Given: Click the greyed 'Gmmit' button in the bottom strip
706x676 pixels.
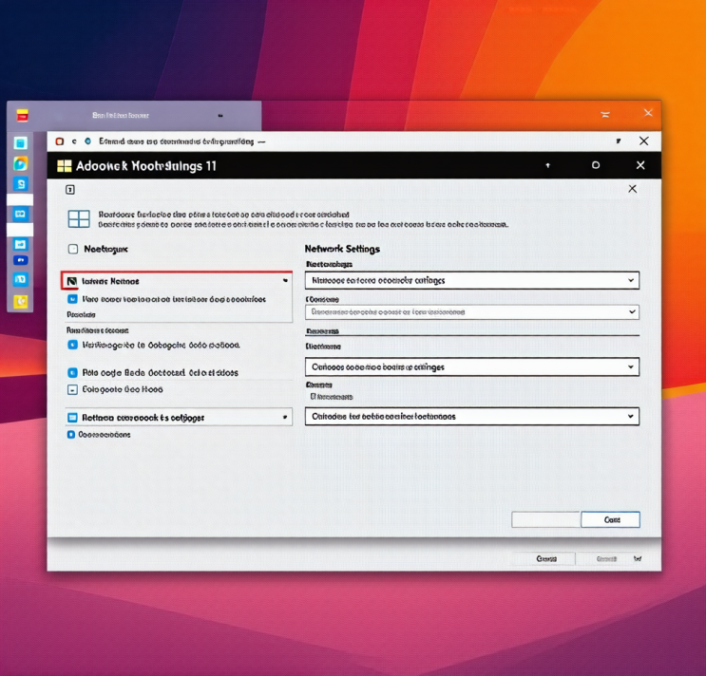Looking at the screenshot, I should [606, 558].
